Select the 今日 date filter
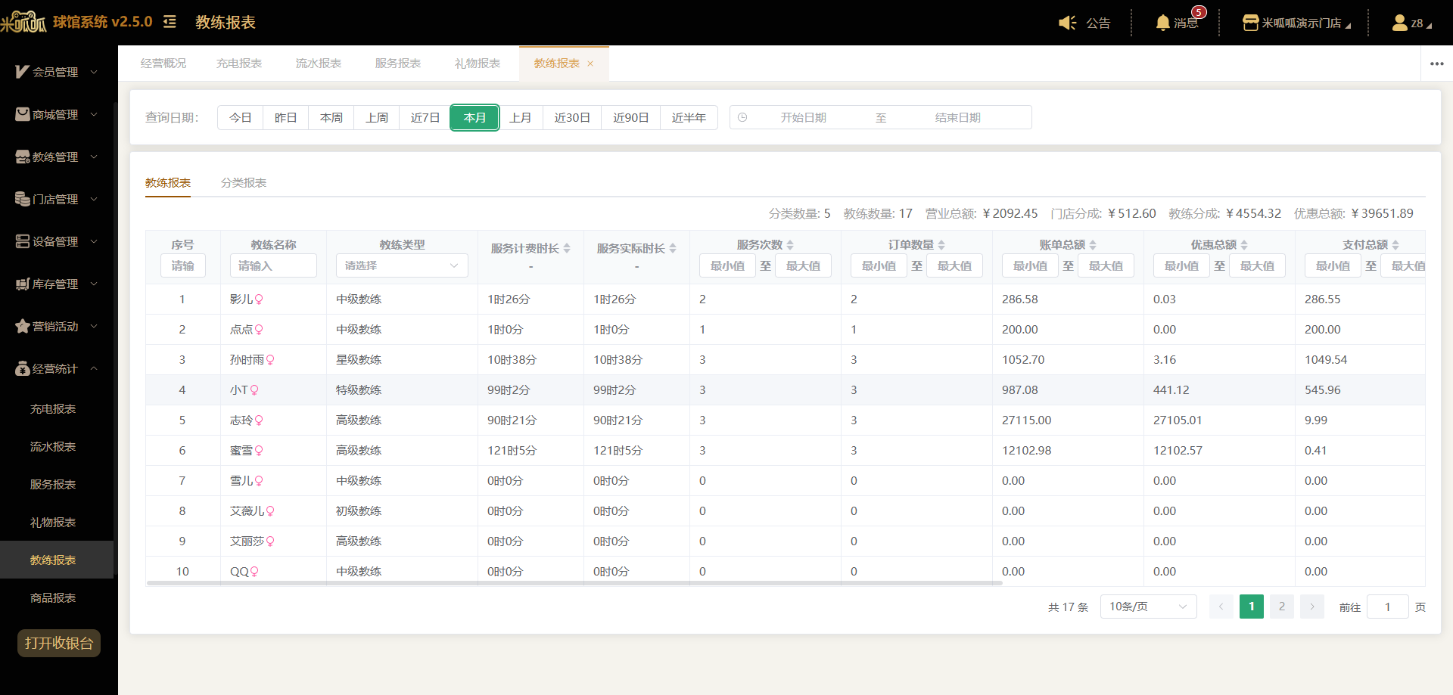1453x695 pixels. coord(241,117)
